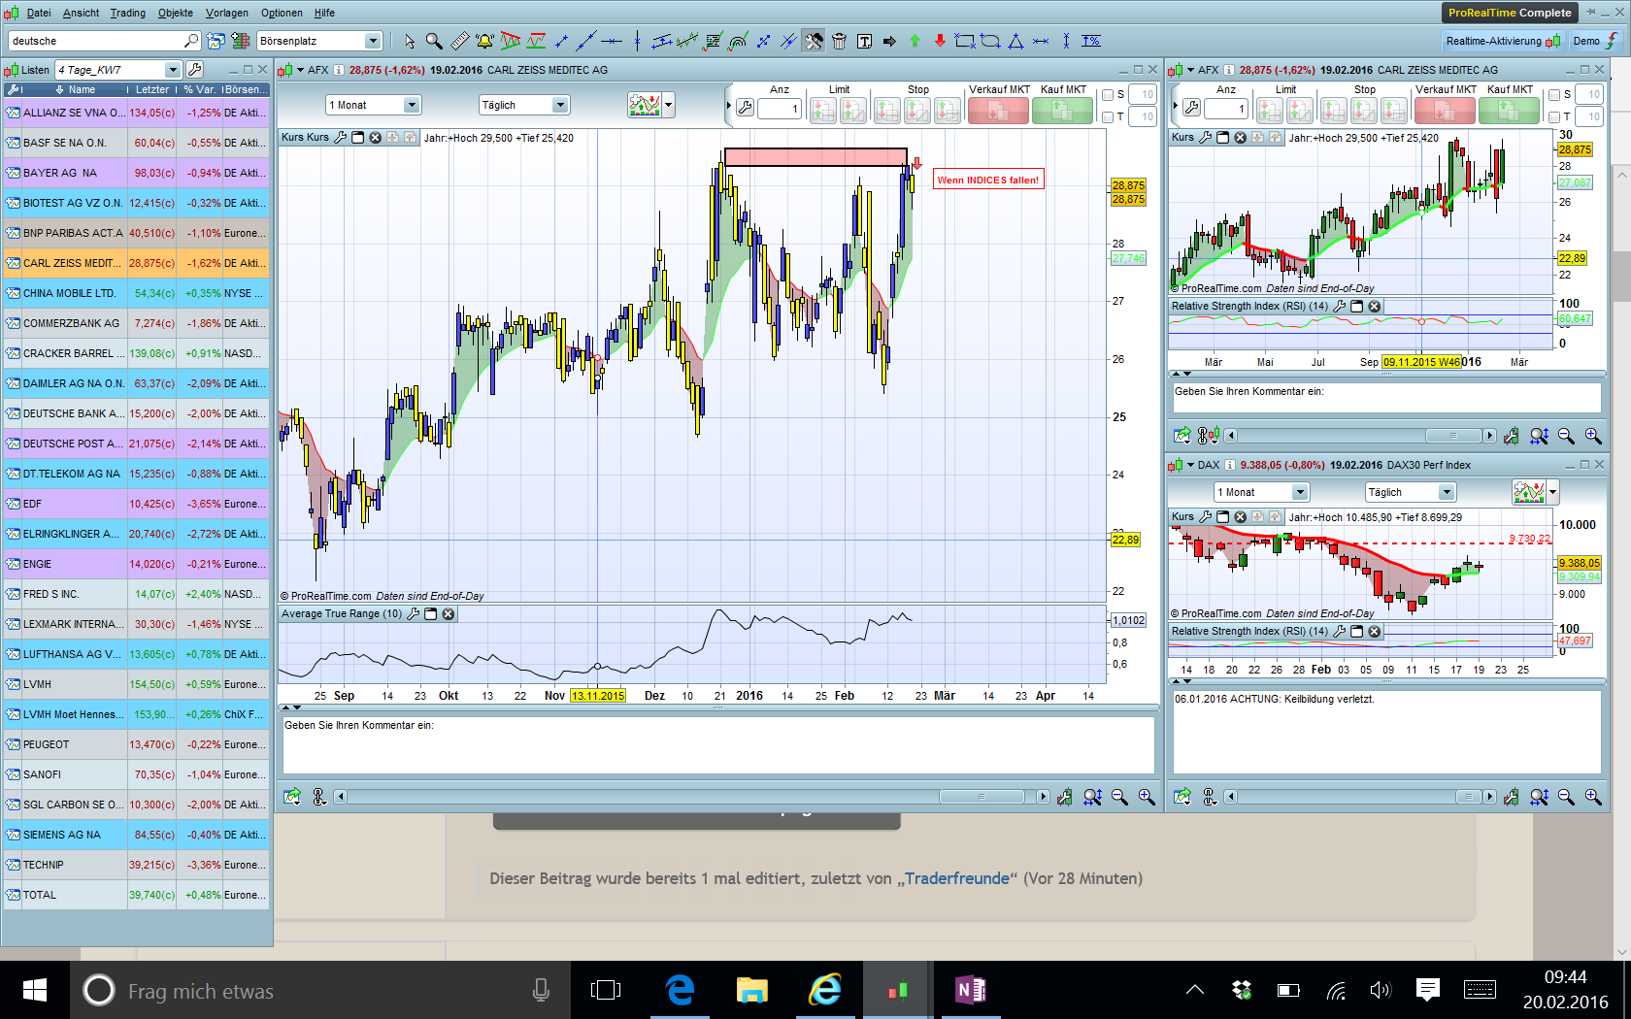The height and width of the screenshot is (1019, 1631).
Task: Select the text annotation tool
Action: tap(864, 41)
